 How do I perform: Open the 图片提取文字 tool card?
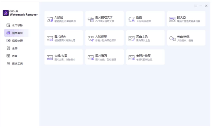[x=104, y=19]
